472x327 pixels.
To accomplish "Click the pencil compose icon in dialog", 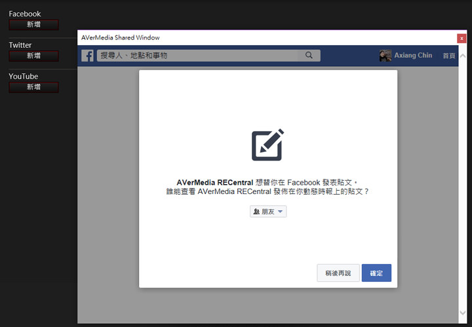I will (267, 145).
